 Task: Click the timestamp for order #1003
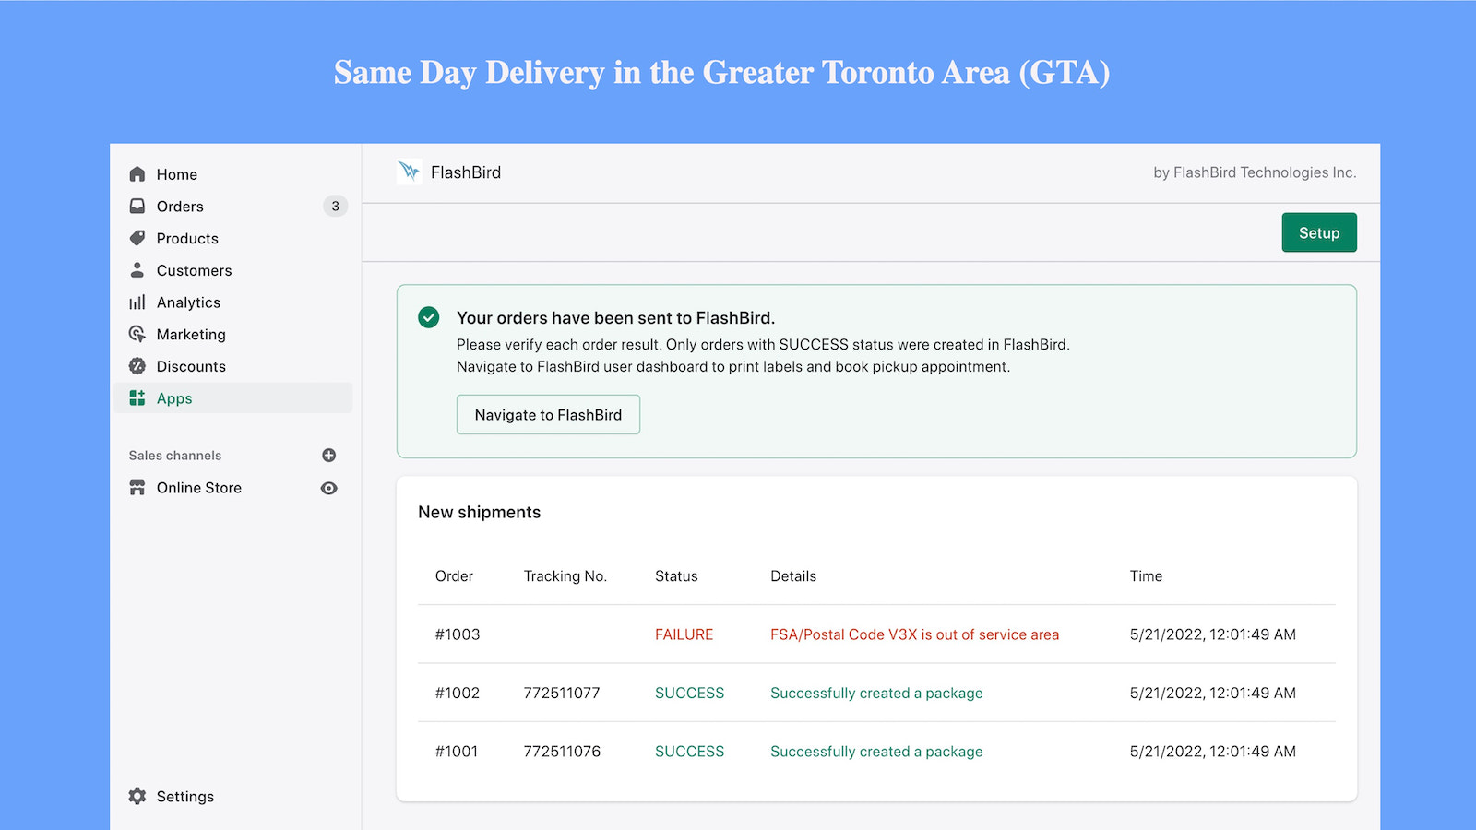pos(1213,634)
